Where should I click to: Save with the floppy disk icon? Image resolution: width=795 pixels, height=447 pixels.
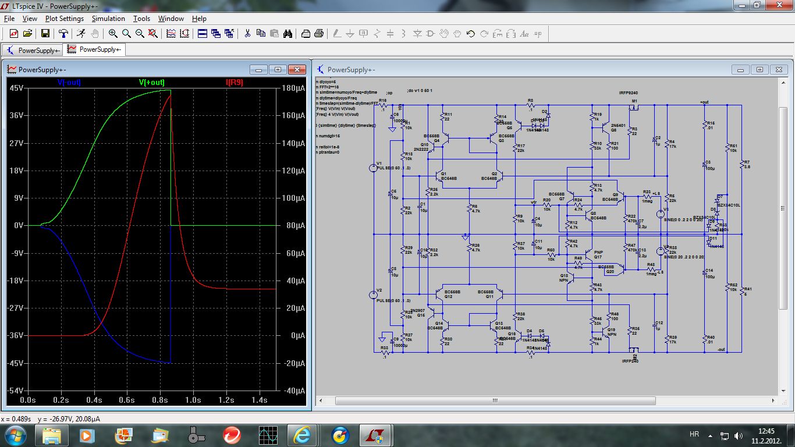click(45, 34)
